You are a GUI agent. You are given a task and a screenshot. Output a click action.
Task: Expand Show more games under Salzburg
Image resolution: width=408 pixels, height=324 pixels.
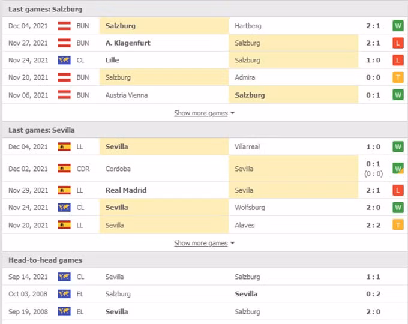(204, 113)
